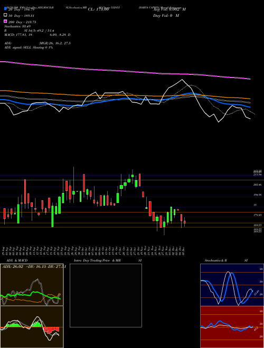Click the 211.94 price level label

(x=258, y=175)
